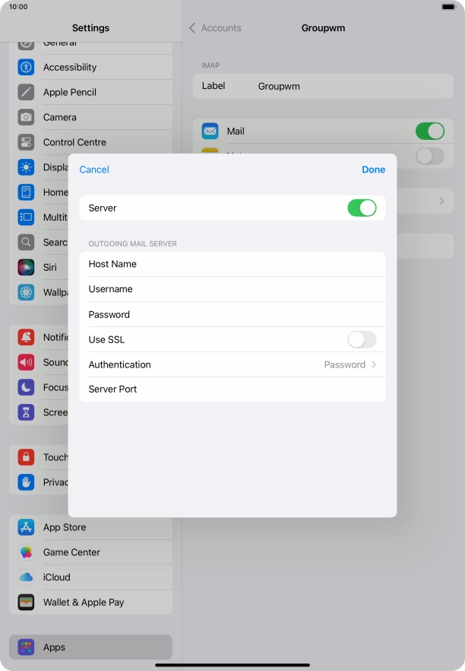Screen dimensions: 465x671
Task: Select the Camera icon in sidebar
Action: pyautogui.click(x=27, y=117)
